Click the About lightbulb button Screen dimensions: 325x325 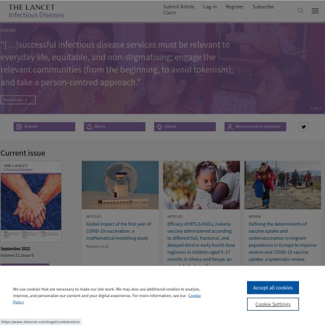(185, 127)
